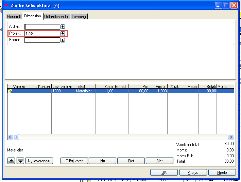Expand the Projekt dropdown arrow
This screenshot has height=182, width=241.
(x=63, y=34)
